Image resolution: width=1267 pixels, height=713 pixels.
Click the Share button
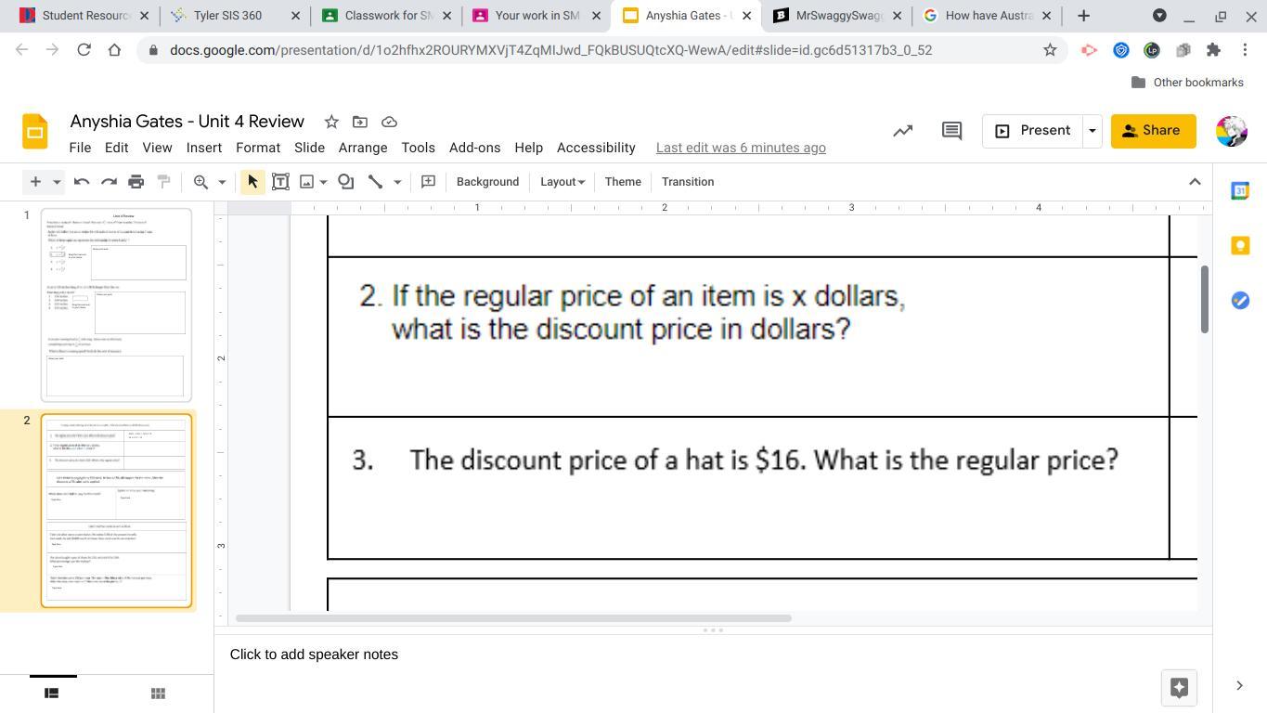pyautogui.click(x=1153, y=131)
